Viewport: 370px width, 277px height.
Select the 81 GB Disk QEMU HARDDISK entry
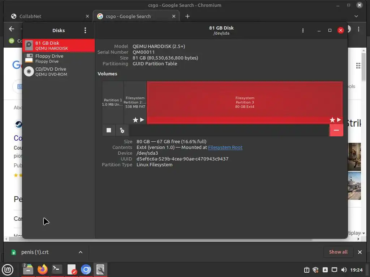59,45
